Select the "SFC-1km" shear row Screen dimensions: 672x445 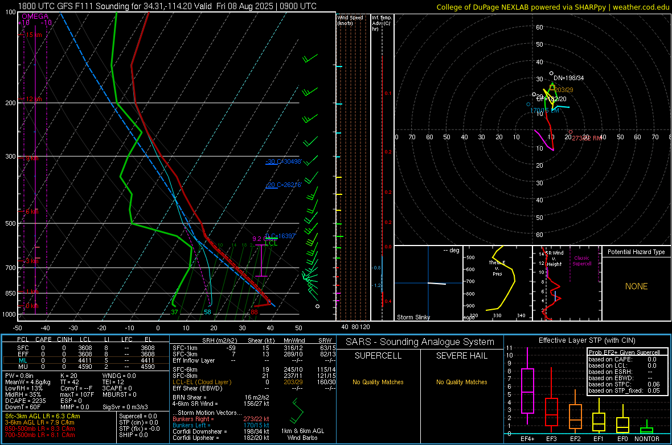pyautogui.click(x=254, y=348)
